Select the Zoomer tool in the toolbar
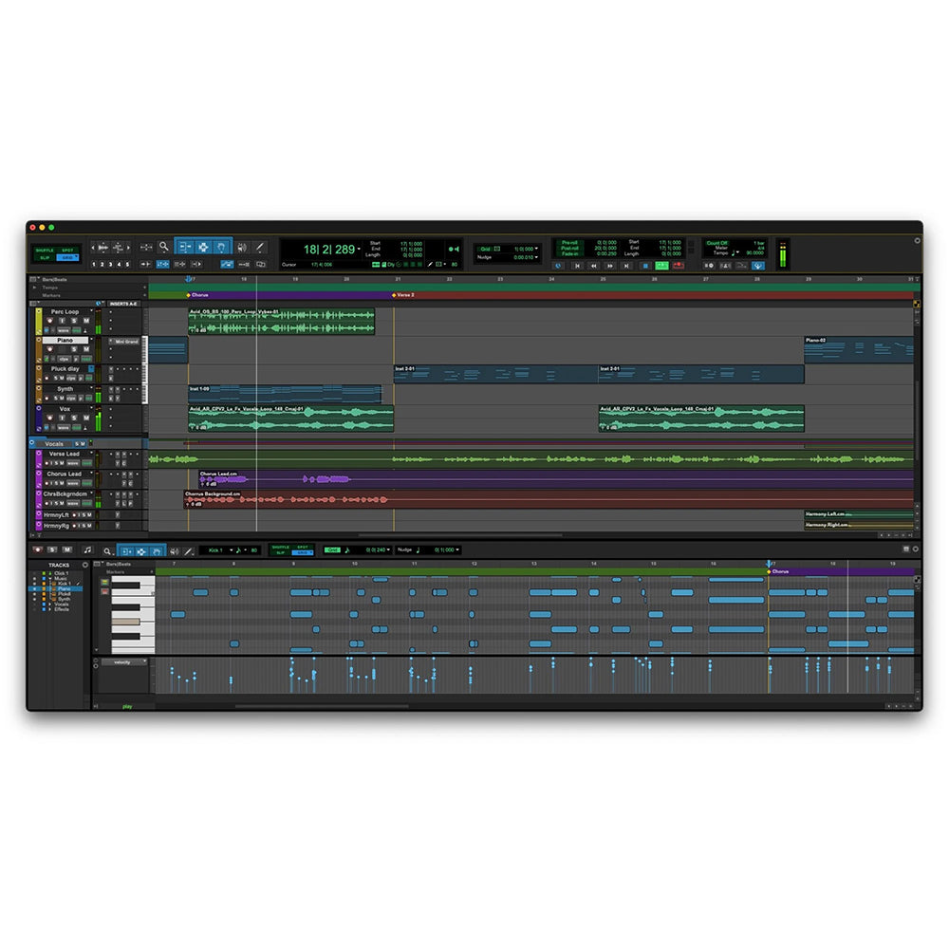The image size is (949, 949). click(x=164, y=247)
